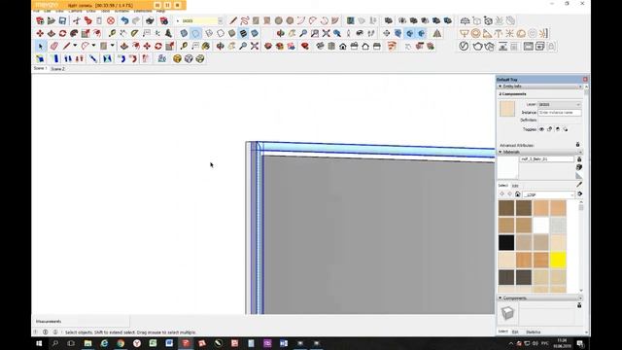Image resolution: width=622 pixels, height=350 pixels.
Task: Click the Measurements box
Action: tap(81, 321)
